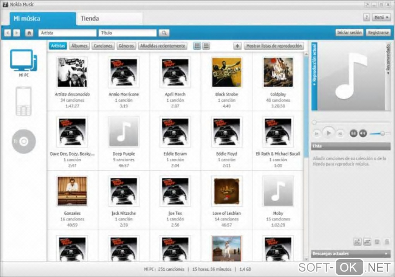Open the Dave Dee, Dozy, Beaky thumbnail
Viewport: 395px width, 277px height.
72,132
